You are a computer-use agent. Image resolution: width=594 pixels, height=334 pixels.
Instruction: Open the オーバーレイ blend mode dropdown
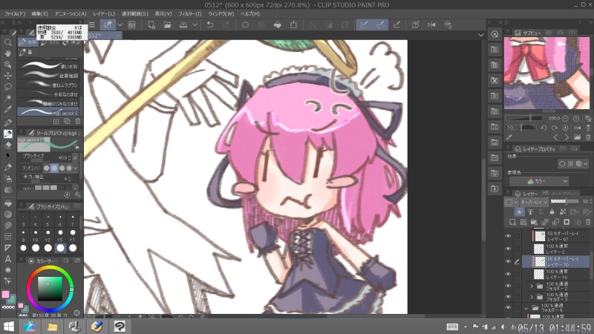[x=534, y=202]
